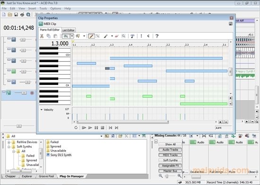
Task: Click the Delete X icon in Plug-In Manager
Action: (126, 136)
